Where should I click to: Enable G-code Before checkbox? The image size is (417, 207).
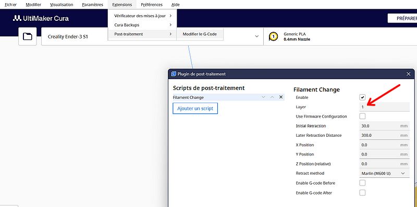[362, 183]
